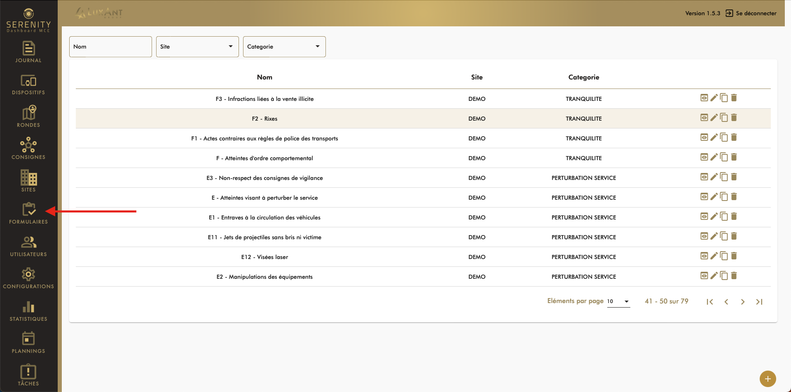Go to Dispositifs in the sidebar
This screenshot has height=392, width=791.
click(x=28, y=84)
